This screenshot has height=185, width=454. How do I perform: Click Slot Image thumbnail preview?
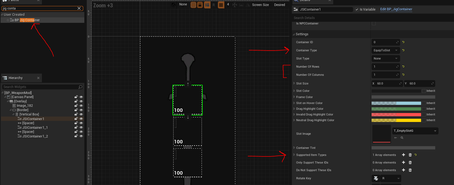381,134
